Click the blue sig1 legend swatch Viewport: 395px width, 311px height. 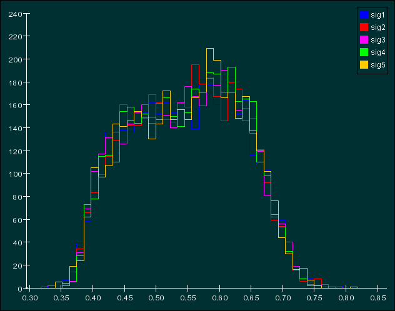tap(364, 15)
